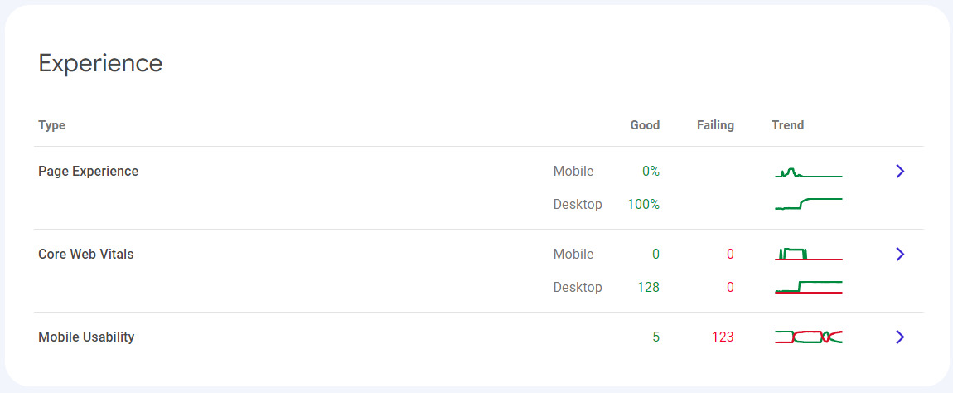Viewport: 953px width, 393px height.
Task: Open the Page Experience report chevron
Action: [900, 172]
